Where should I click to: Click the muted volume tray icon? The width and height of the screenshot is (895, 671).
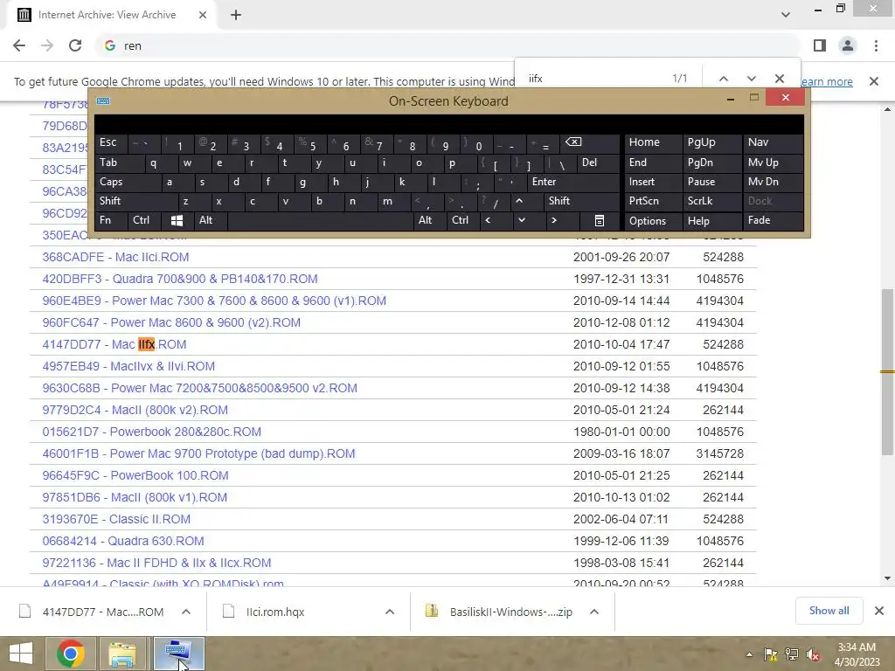pyautogui.click(x=813, y=655)
